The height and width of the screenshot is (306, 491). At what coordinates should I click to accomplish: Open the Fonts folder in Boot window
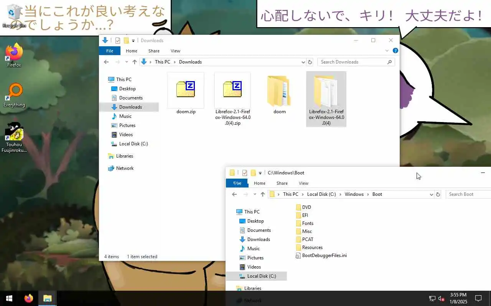pos(305,223)
